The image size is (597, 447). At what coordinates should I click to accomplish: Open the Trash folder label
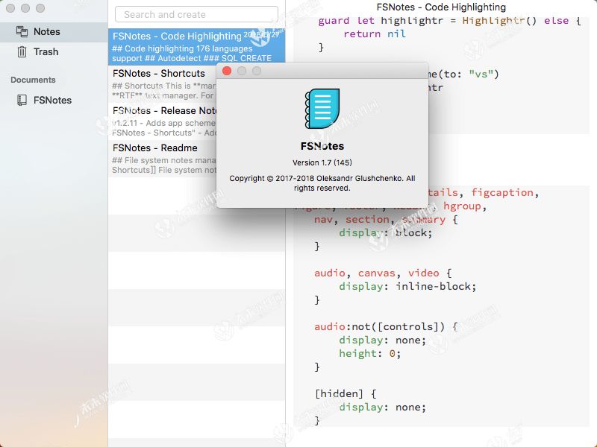click(46, 51)
